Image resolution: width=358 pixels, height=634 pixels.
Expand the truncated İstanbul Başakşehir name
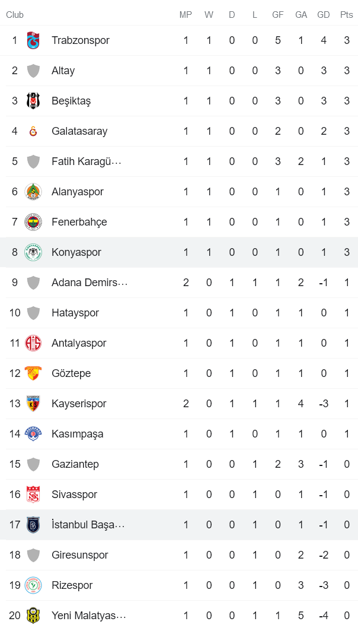tap(88, 525)
